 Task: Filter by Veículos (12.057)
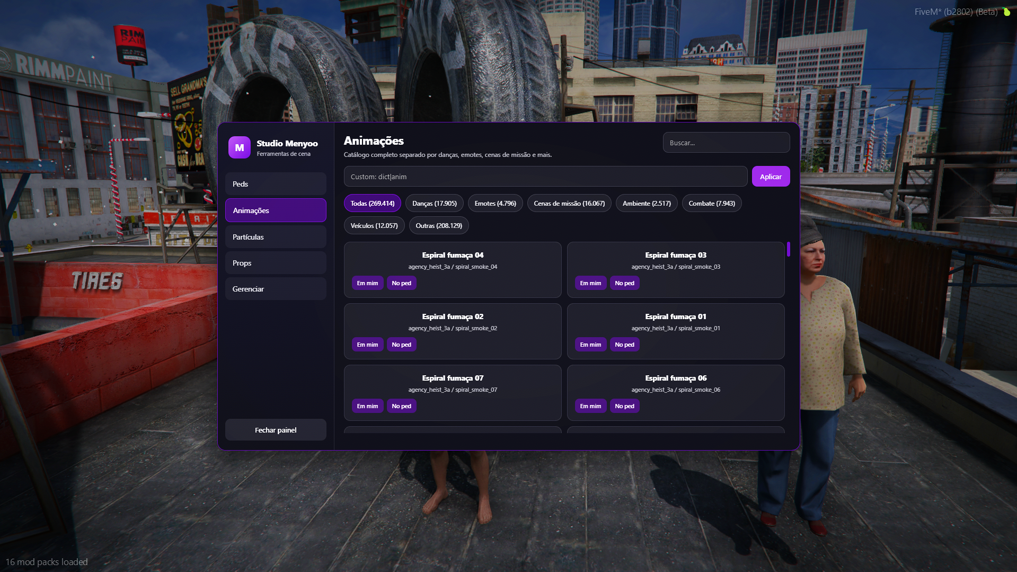point(374,226)
